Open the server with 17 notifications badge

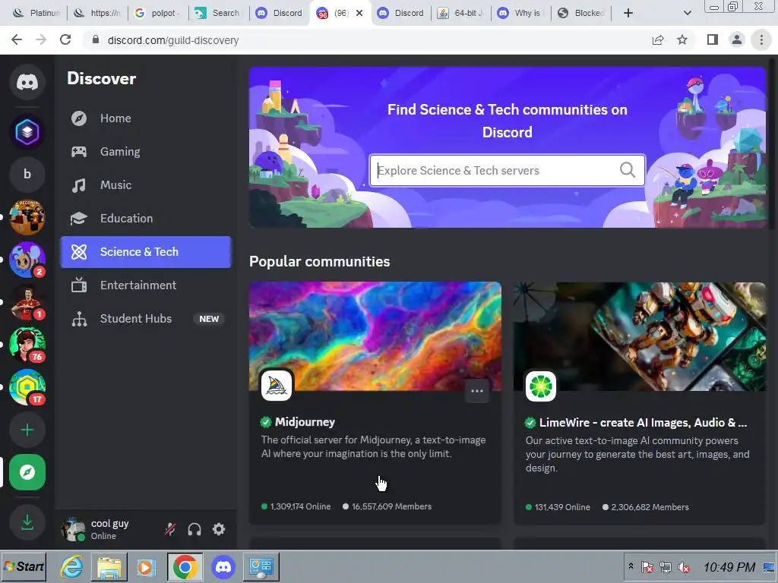coord(27,387)
